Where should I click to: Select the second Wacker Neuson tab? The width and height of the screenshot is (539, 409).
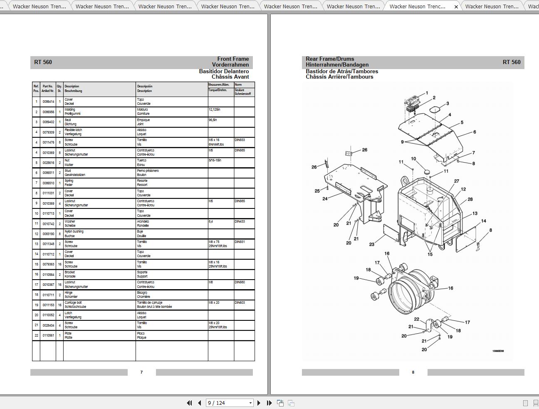pyautogui.click(x=101, y=6)
